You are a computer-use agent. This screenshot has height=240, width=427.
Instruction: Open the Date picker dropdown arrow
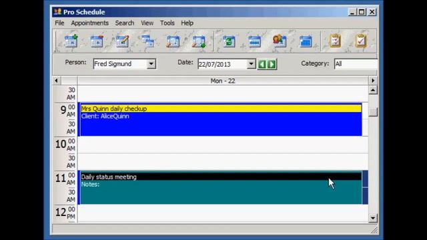(251, 64)
